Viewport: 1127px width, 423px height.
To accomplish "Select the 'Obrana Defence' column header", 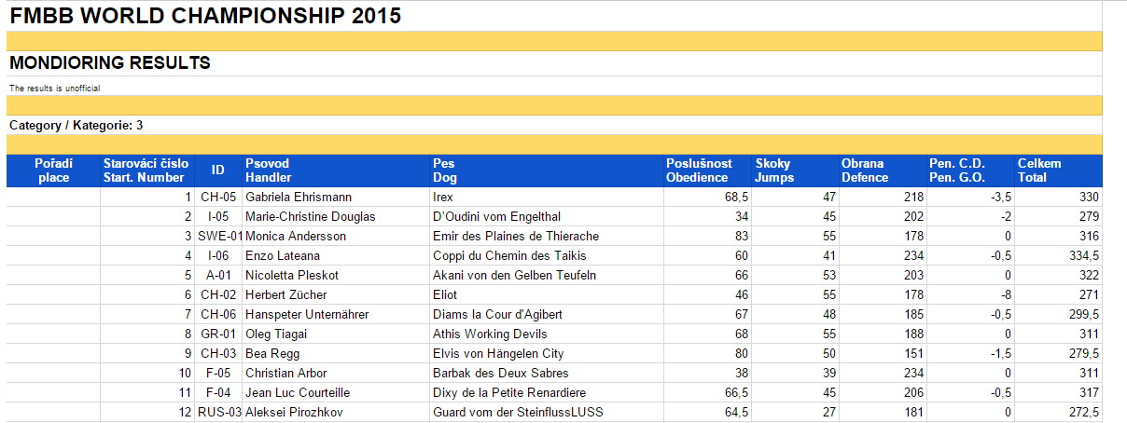I will pos(865,171).
